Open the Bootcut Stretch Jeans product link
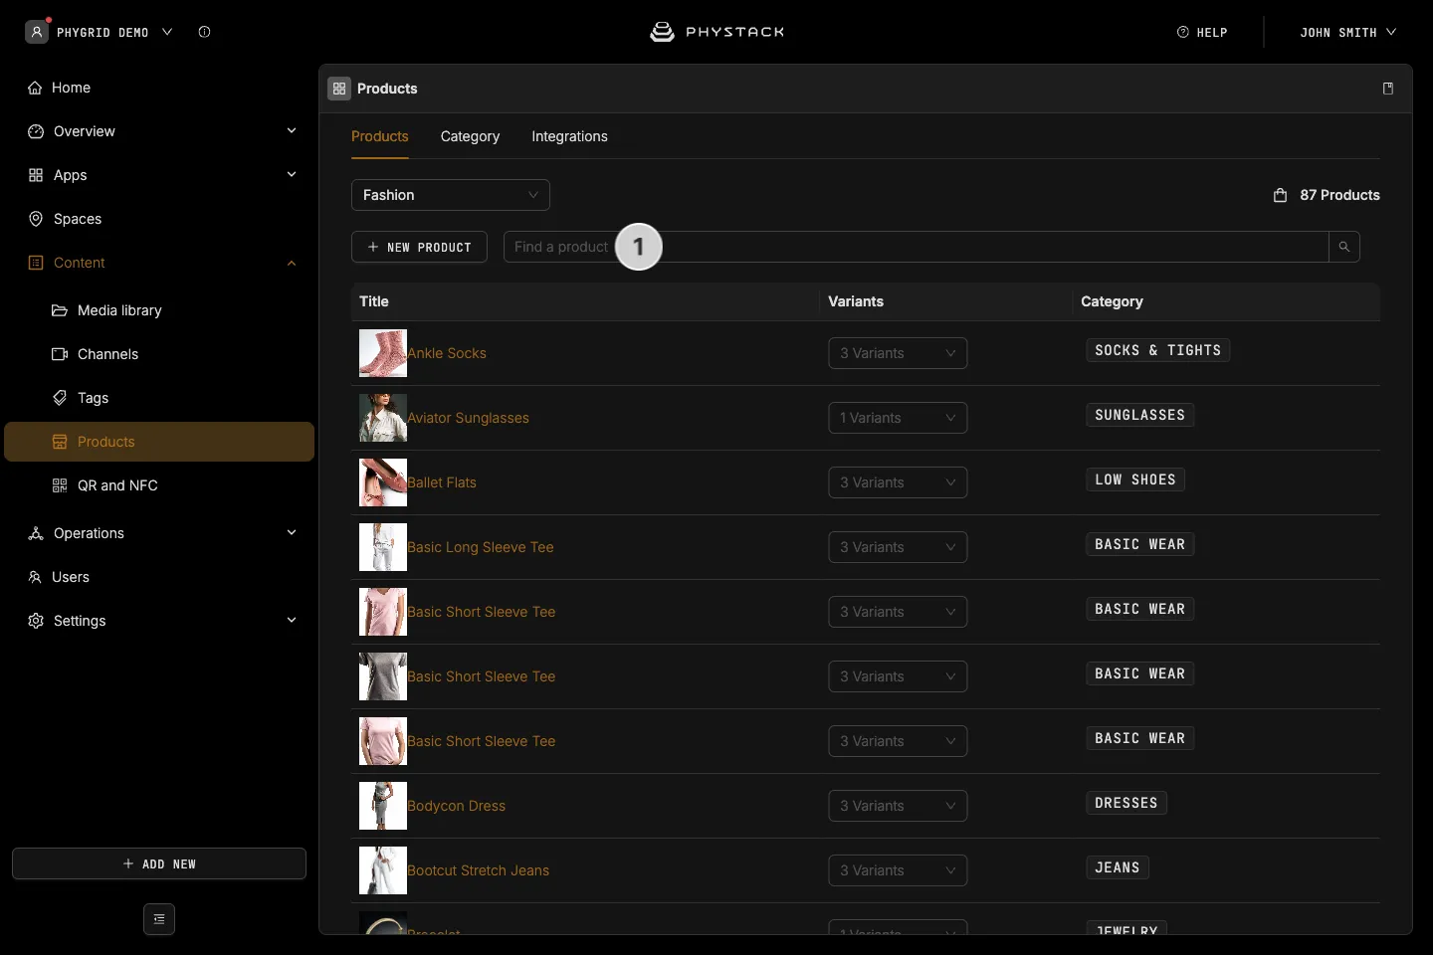The image size is (1433, 955). 478,870
